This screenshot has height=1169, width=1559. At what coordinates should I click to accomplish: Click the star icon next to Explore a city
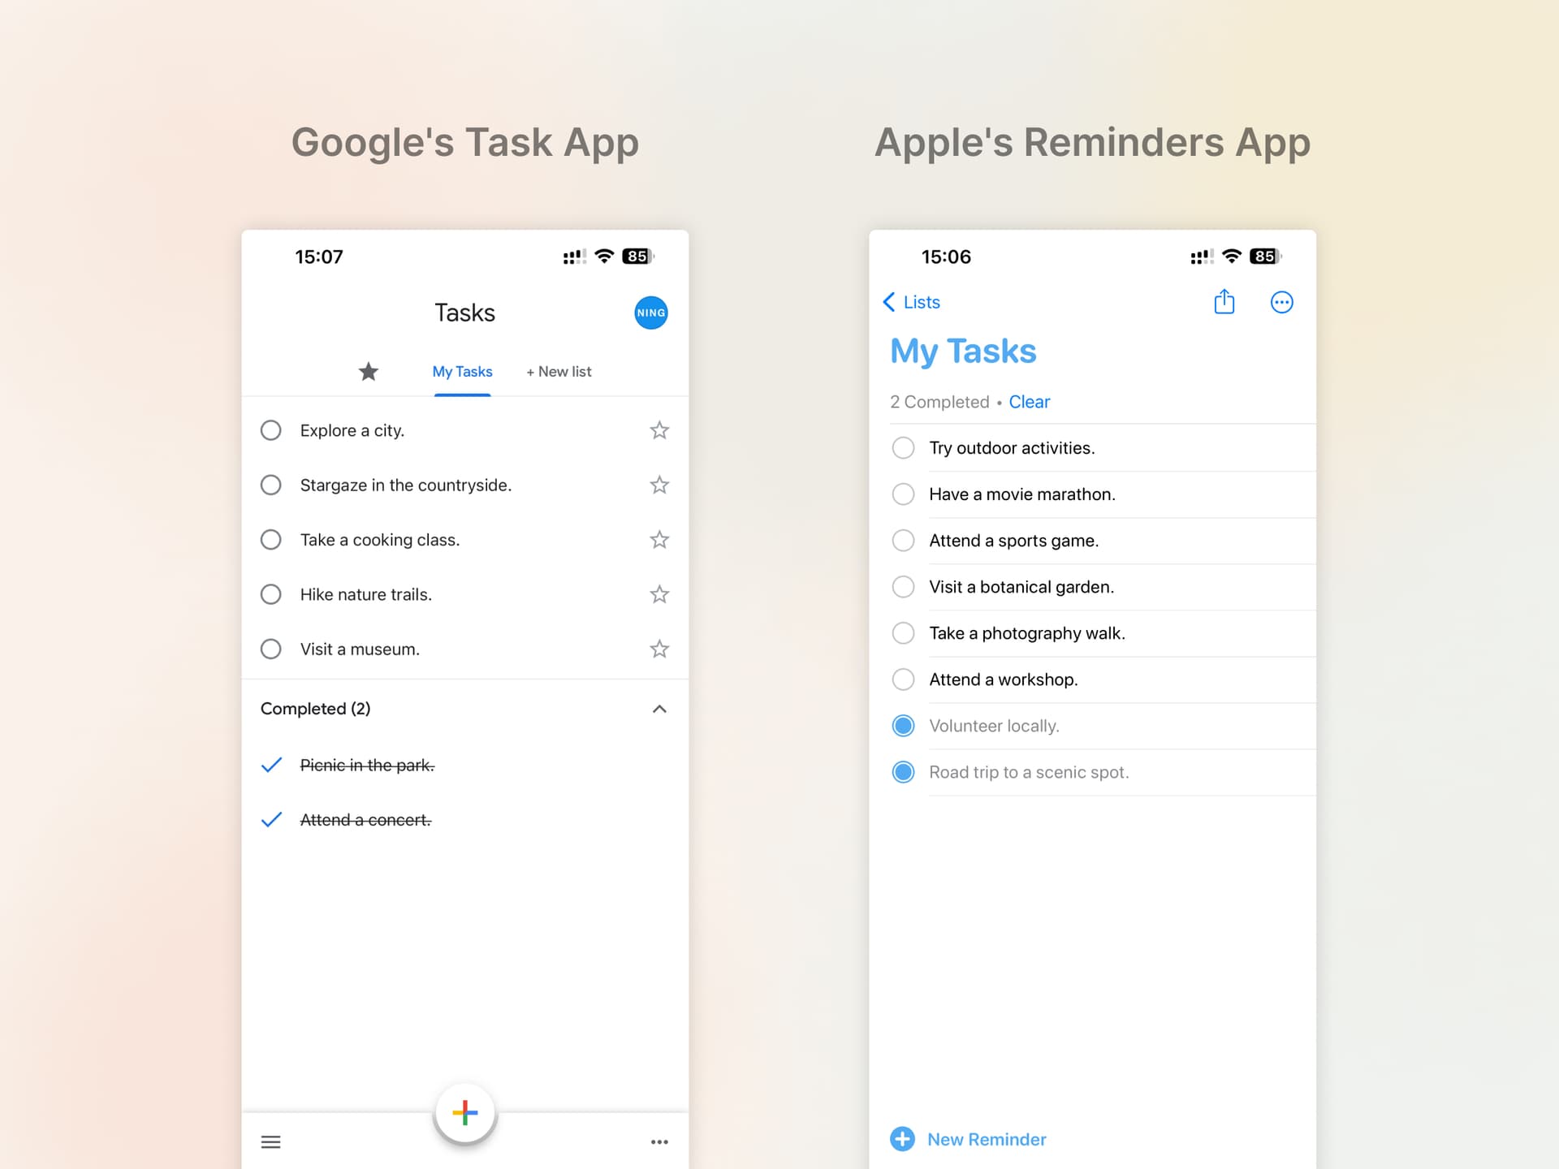[659, 429]
